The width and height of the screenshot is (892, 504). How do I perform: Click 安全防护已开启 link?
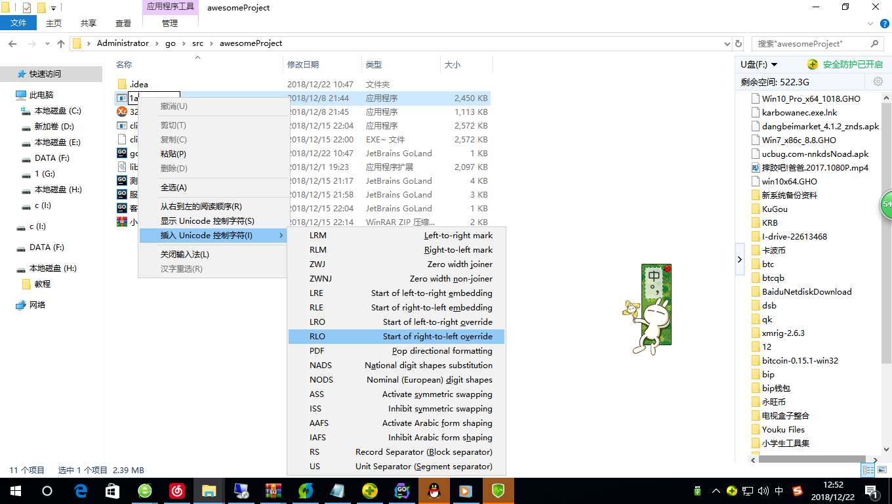point(852,64)
